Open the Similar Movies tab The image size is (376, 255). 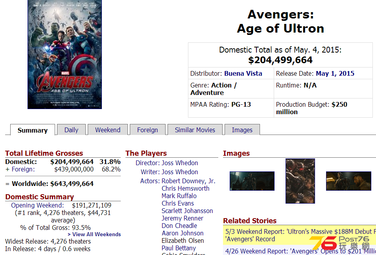click(195, 129)
